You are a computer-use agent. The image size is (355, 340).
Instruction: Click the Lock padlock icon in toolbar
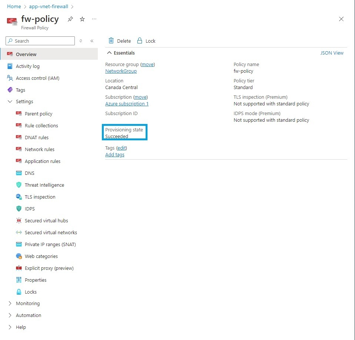140,40
